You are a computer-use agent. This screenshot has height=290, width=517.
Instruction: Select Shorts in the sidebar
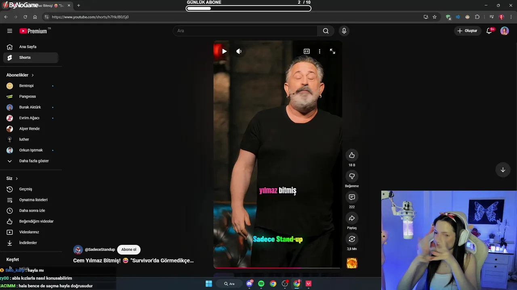[31, 58]
